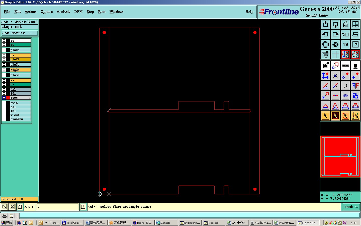This screenshot has width=361, height=226.
Task: Switch to Genesis taskbar window
Action: [x=166, y=223]
